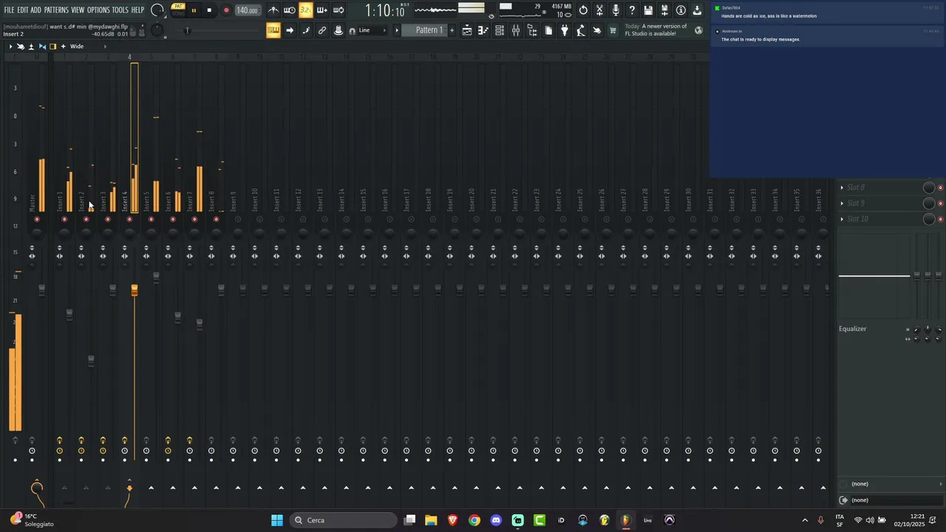Mute the Insert 1 track

(x=64, y=219)
